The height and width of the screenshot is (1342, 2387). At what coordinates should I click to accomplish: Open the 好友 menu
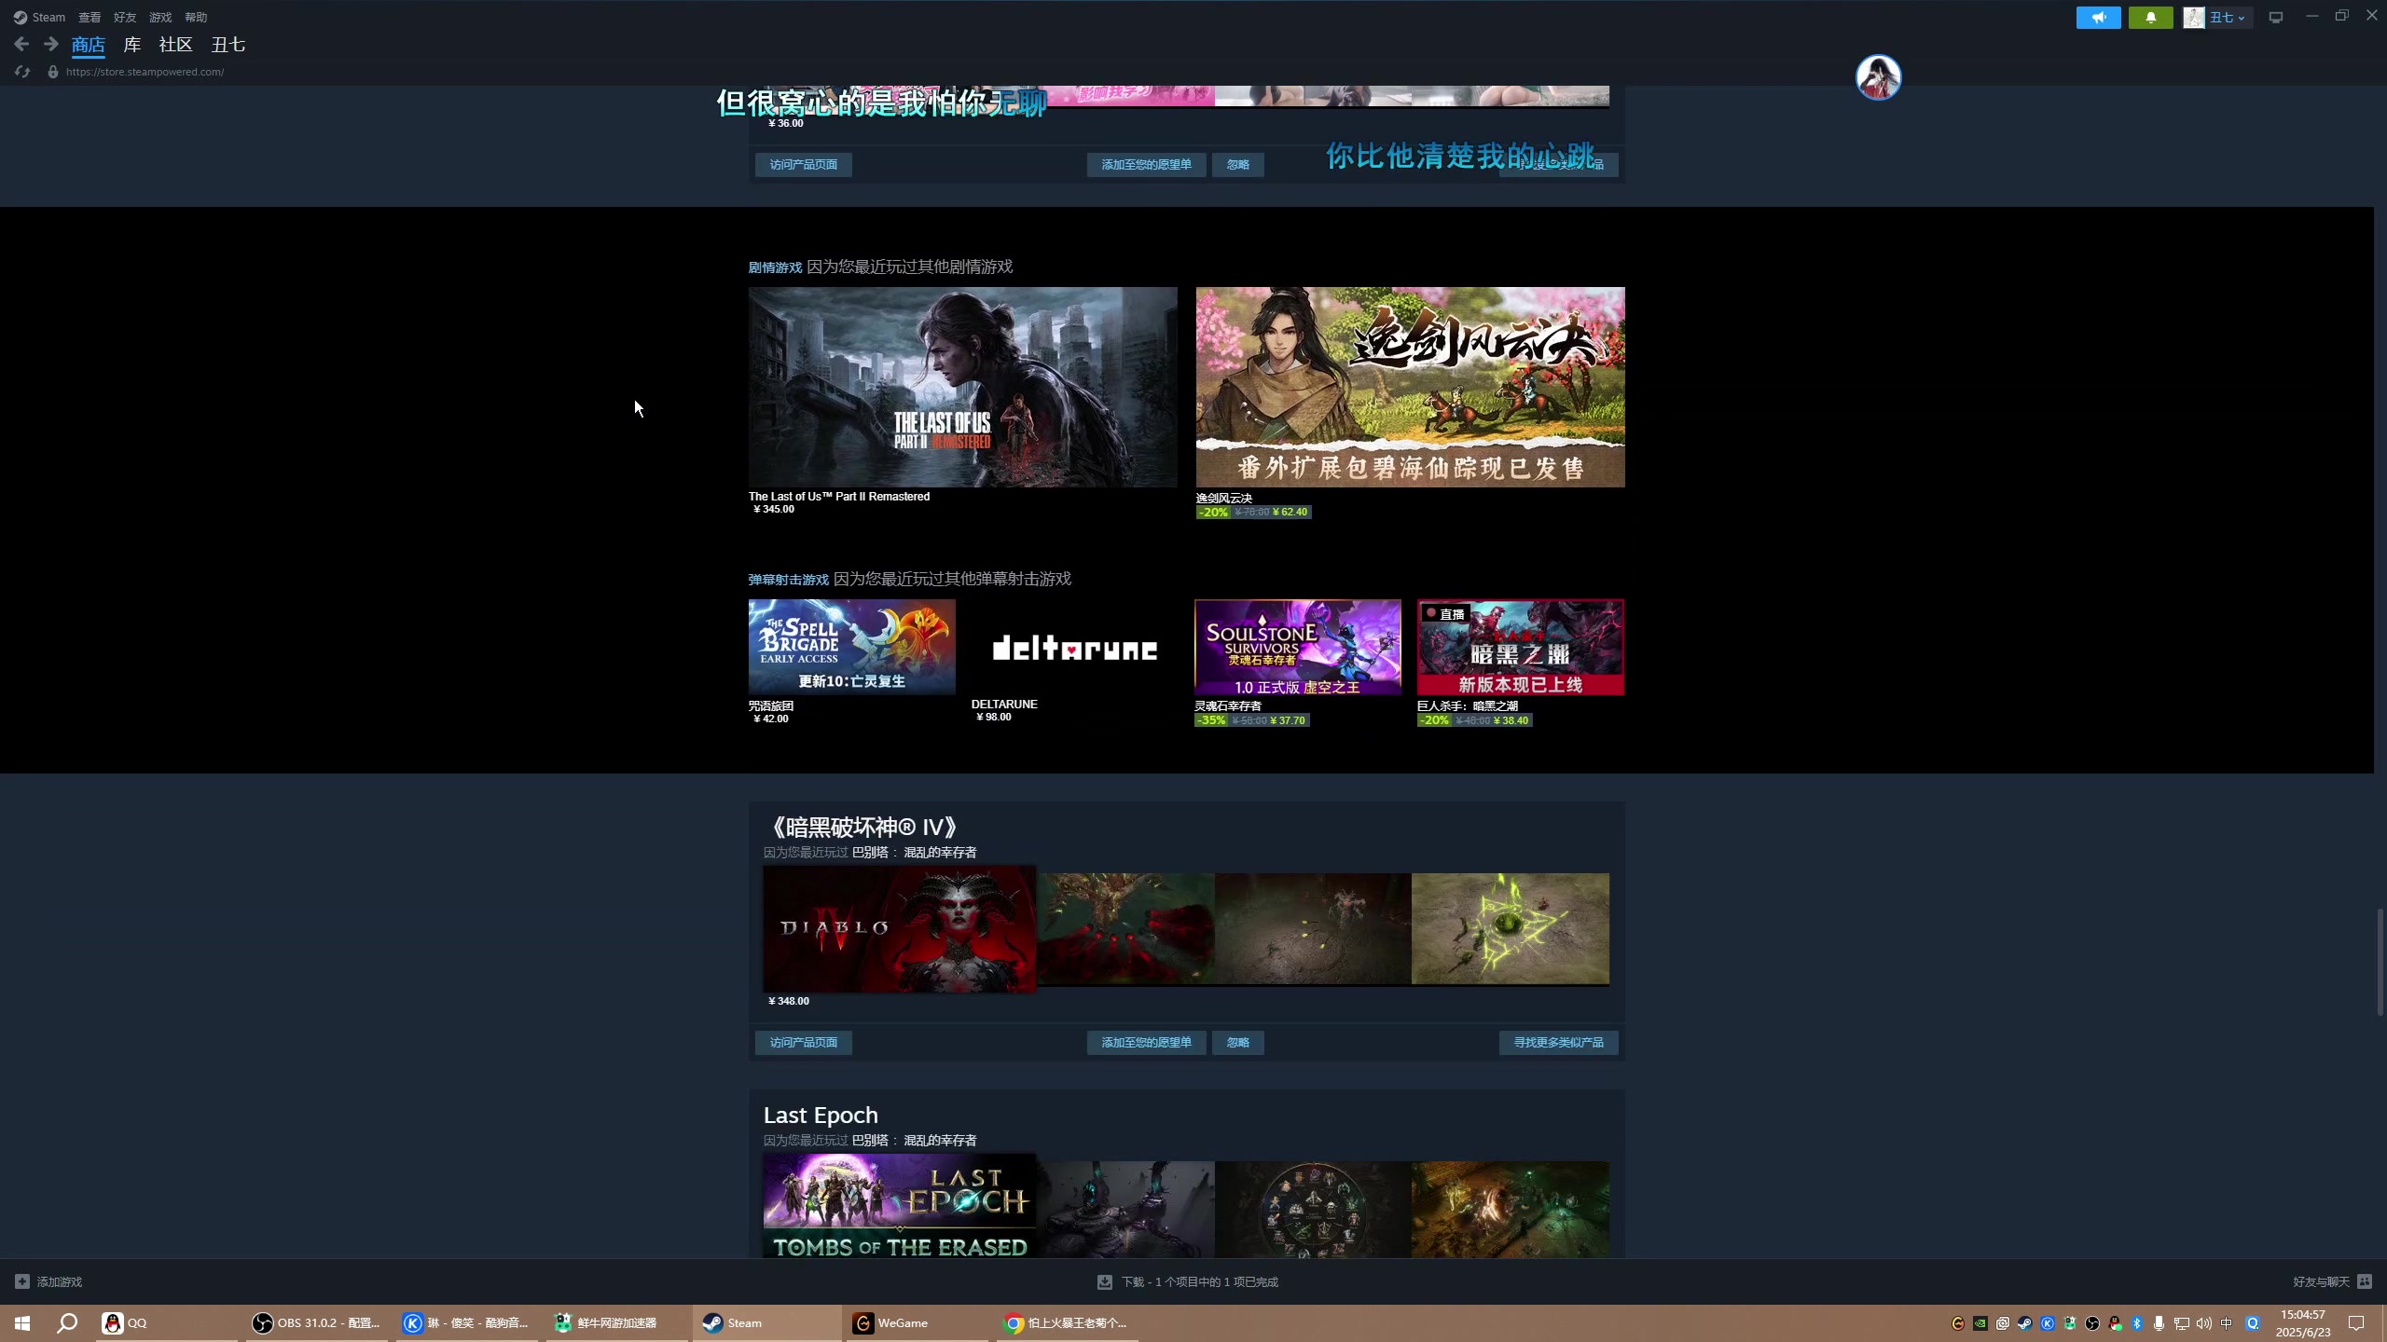click(125, 17)
